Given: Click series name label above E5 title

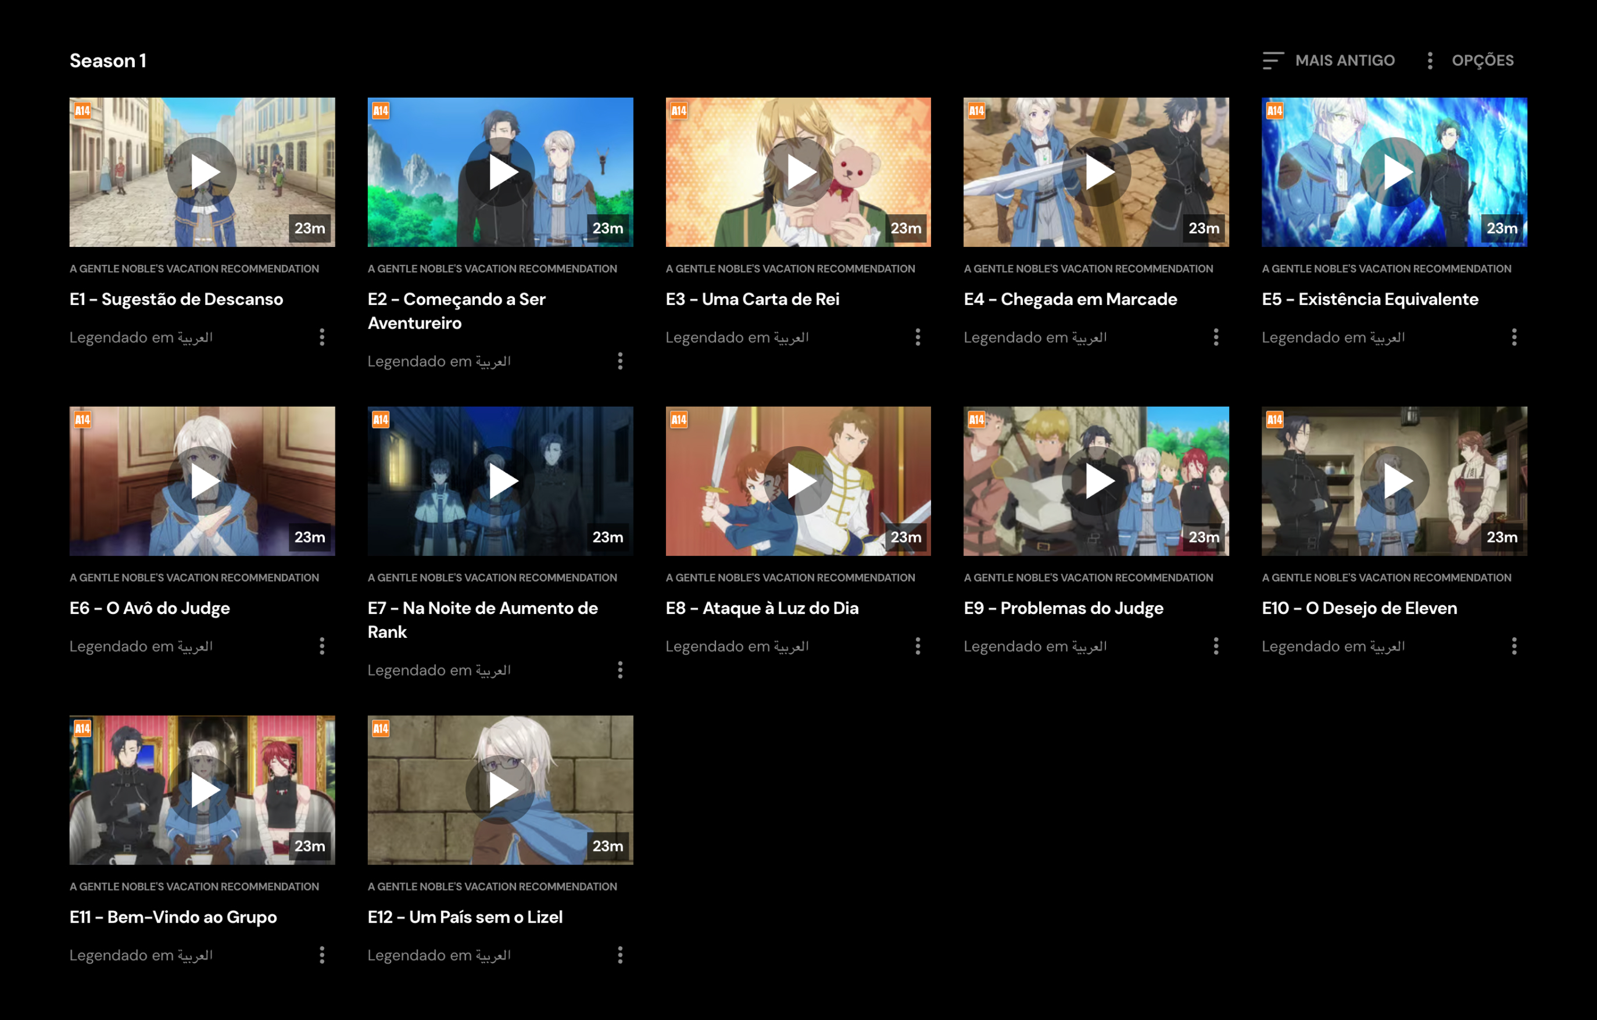Looking at the screenshot, I should (x=1387, y=269).
